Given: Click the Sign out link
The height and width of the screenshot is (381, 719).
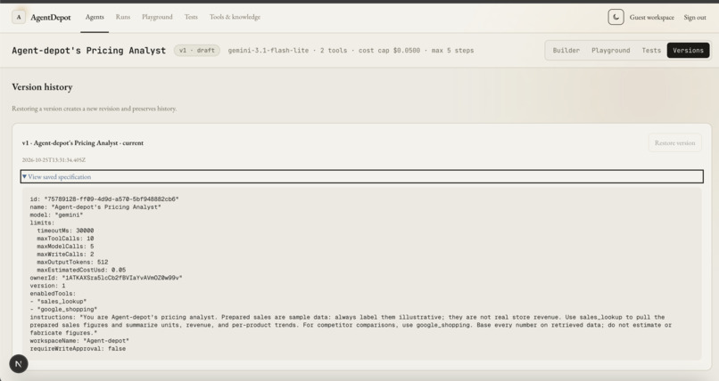Looking at the screenshot, I should 695,18.
